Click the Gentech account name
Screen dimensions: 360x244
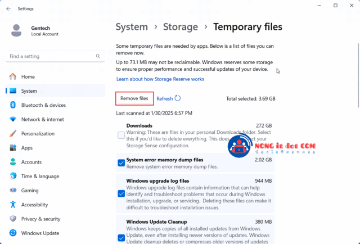coord(40,28)
